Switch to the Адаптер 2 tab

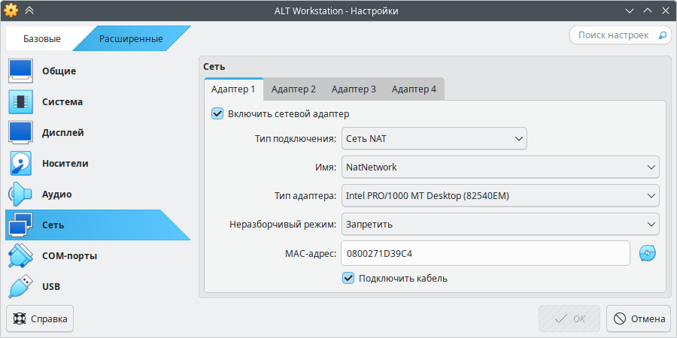coord(293,89)
